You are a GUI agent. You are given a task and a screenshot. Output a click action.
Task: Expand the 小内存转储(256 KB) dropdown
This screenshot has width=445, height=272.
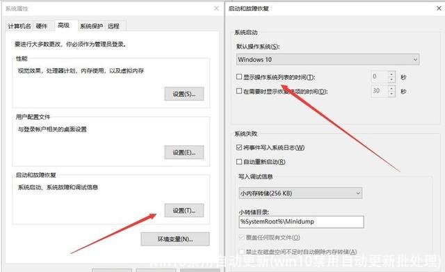pos(300,193)
